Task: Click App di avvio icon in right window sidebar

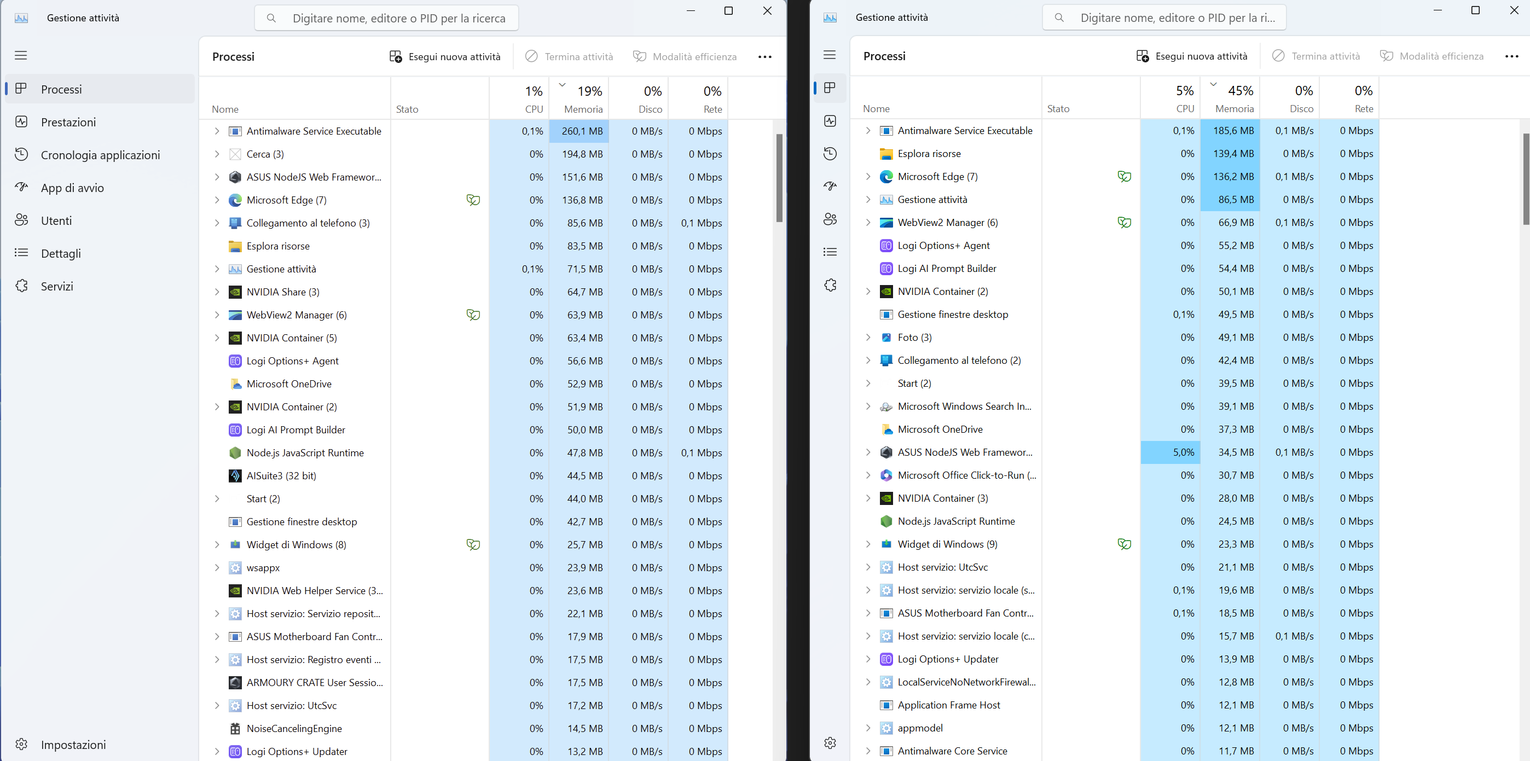Action: (x=830, y=187)
